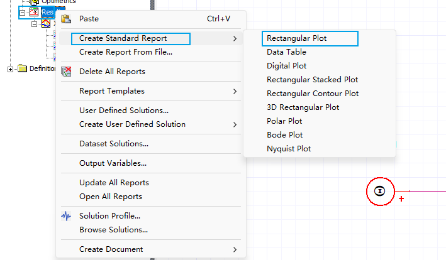Click the Definitions folder icon
Image resolution: width=446 pixels, height=260 pixels.
click(23, 68)
